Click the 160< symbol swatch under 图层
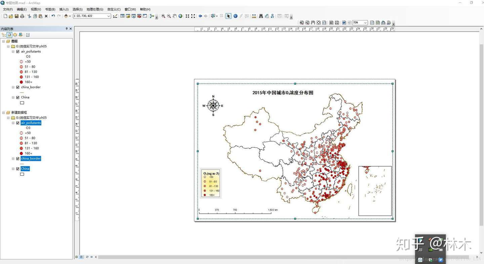This screenshot has width=484, height=264. point(22,82)
